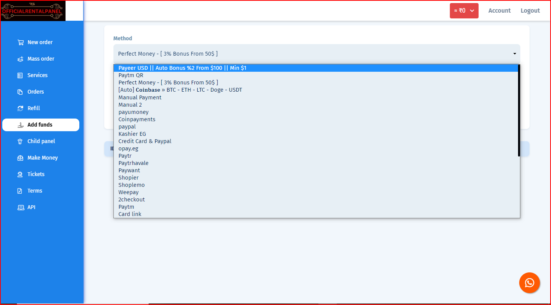551x305 pixels.
Task: Click the Account link
Action: click(499, 11)
